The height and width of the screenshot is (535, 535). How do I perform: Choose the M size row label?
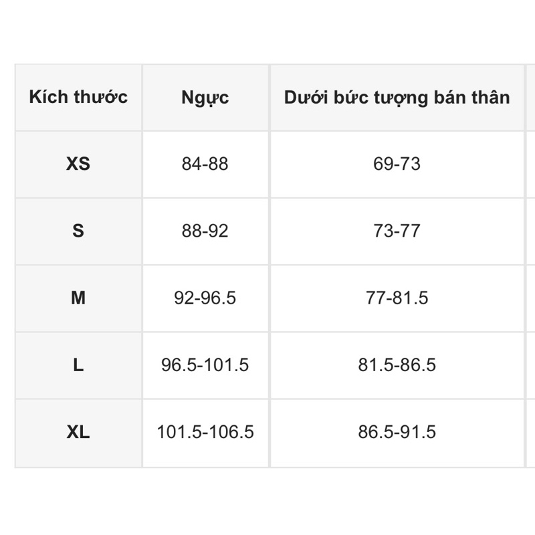tap(78, 298)
